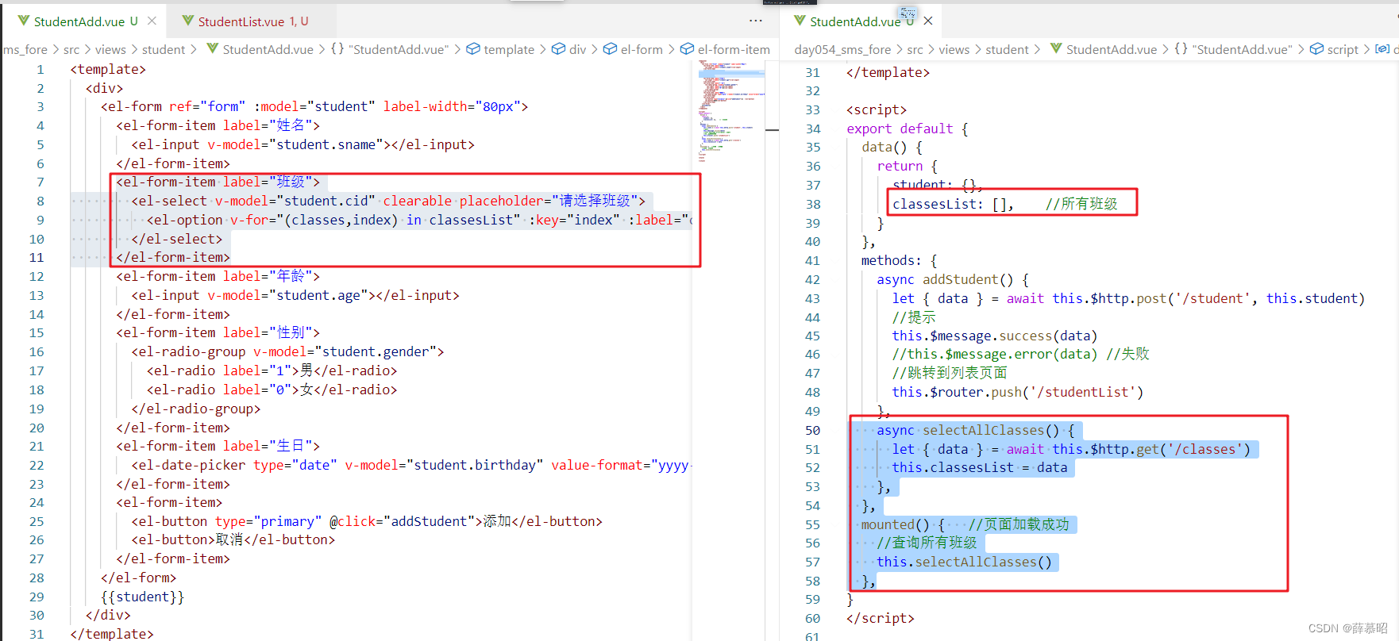Open the src breadcrumb in right editor
Image resolution: width=1399 pixels, height=641 pixels.
point(915,49)
